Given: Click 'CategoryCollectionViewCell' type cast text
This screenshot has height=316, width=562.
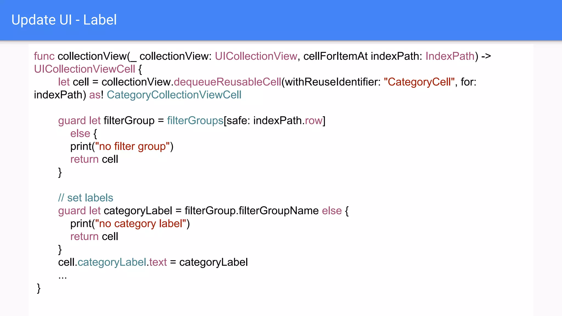Looking at the screenshot, I should tap(174, 95).
